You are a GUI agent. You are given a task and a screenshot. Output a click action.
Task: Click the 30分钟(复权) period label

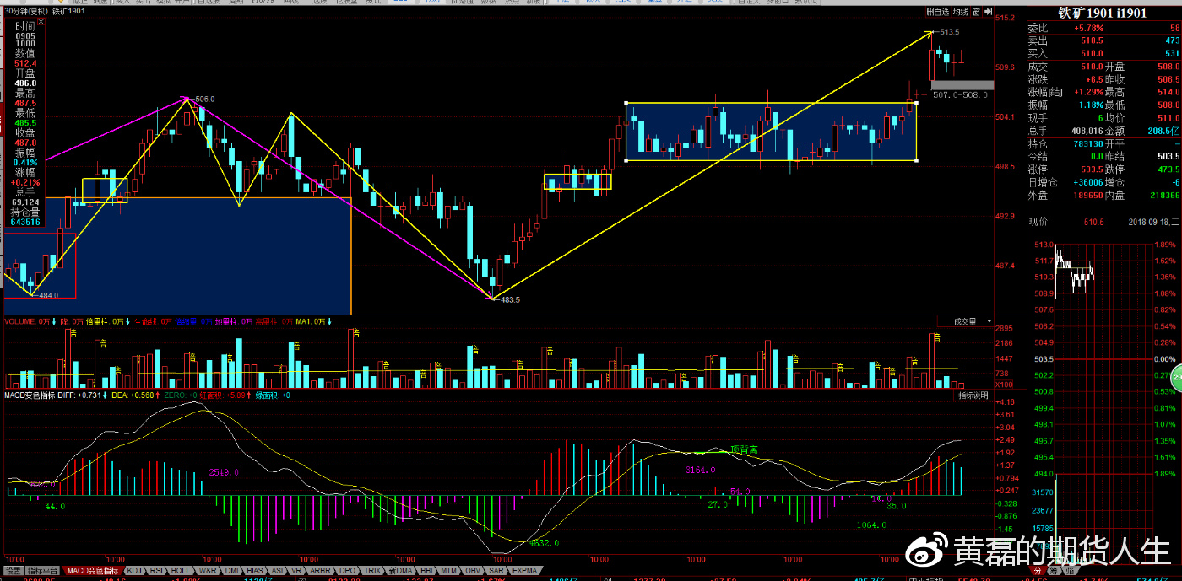pos(24,12)
